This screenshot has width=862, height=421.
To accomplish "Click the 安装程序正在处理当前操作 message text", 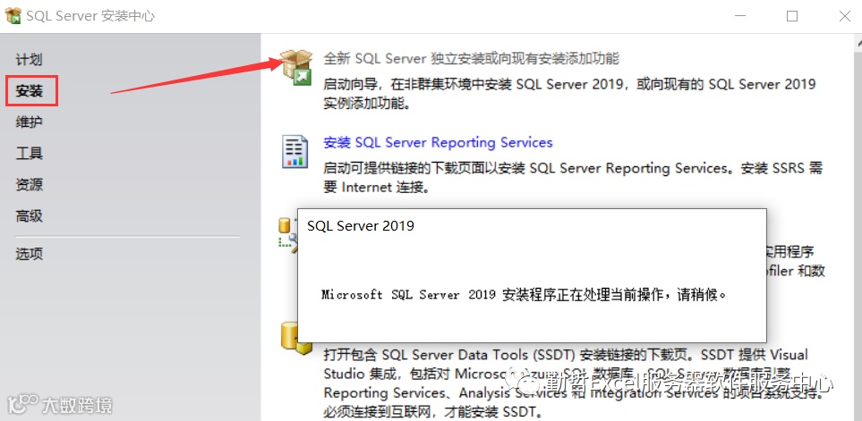I will pos(524,295).
